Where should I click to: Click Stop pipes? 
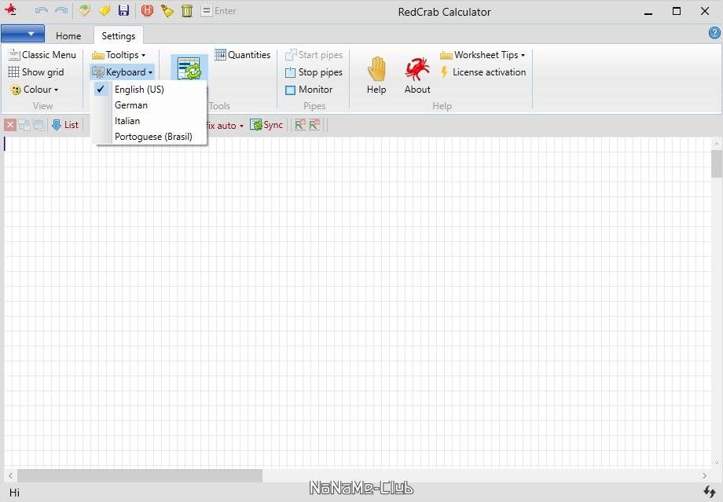[x=314, y=72]
